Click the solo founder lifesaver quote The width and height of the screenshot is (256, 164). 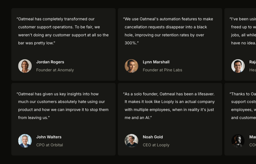(x=169, y=106)
